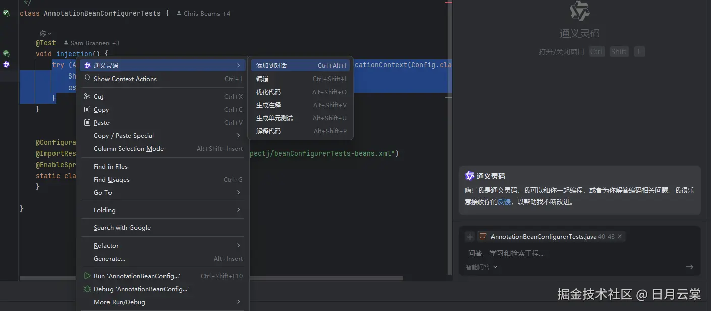Screen dimensions: 711x311
Task: Select Search with Google
Action: [x=162, y=227]
